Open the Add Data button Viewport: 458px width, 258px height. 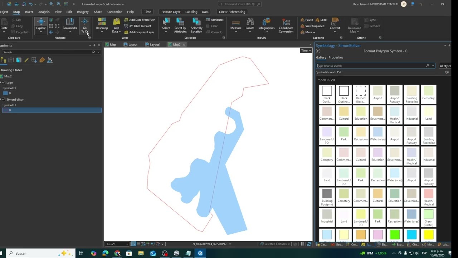click(x=116, y=25)
